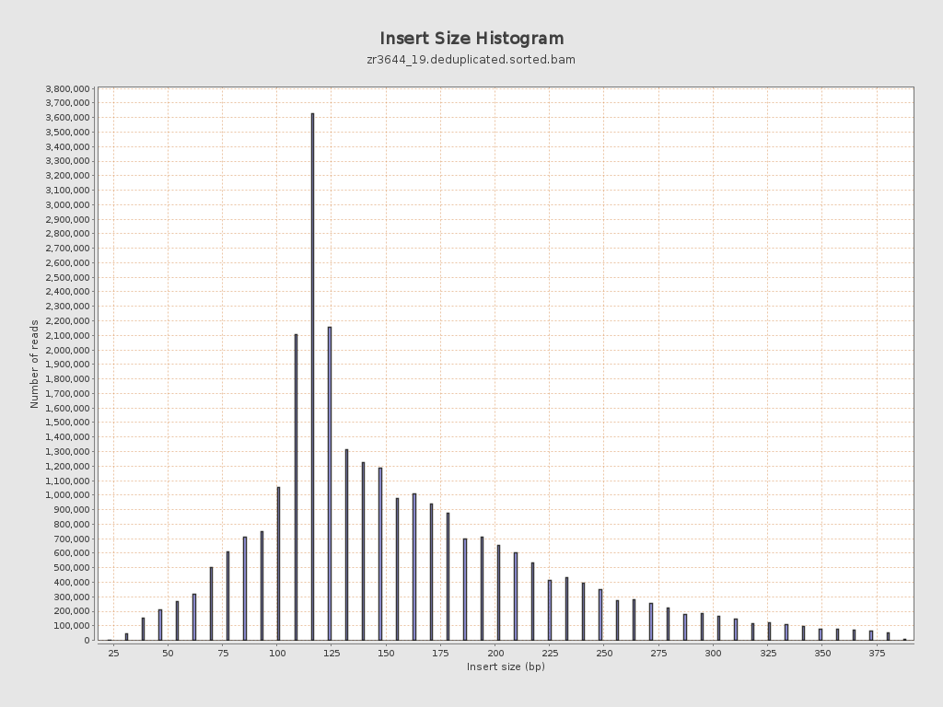
Task: Click the x-axis tick label 225
Action: [550, 653]
